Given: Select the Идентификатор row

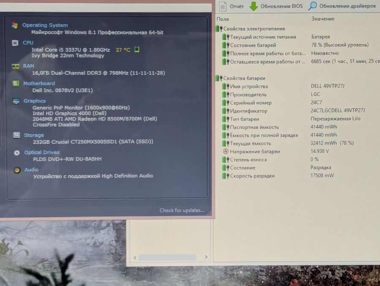Looking at the screenshot, I should tap(301, 111).
